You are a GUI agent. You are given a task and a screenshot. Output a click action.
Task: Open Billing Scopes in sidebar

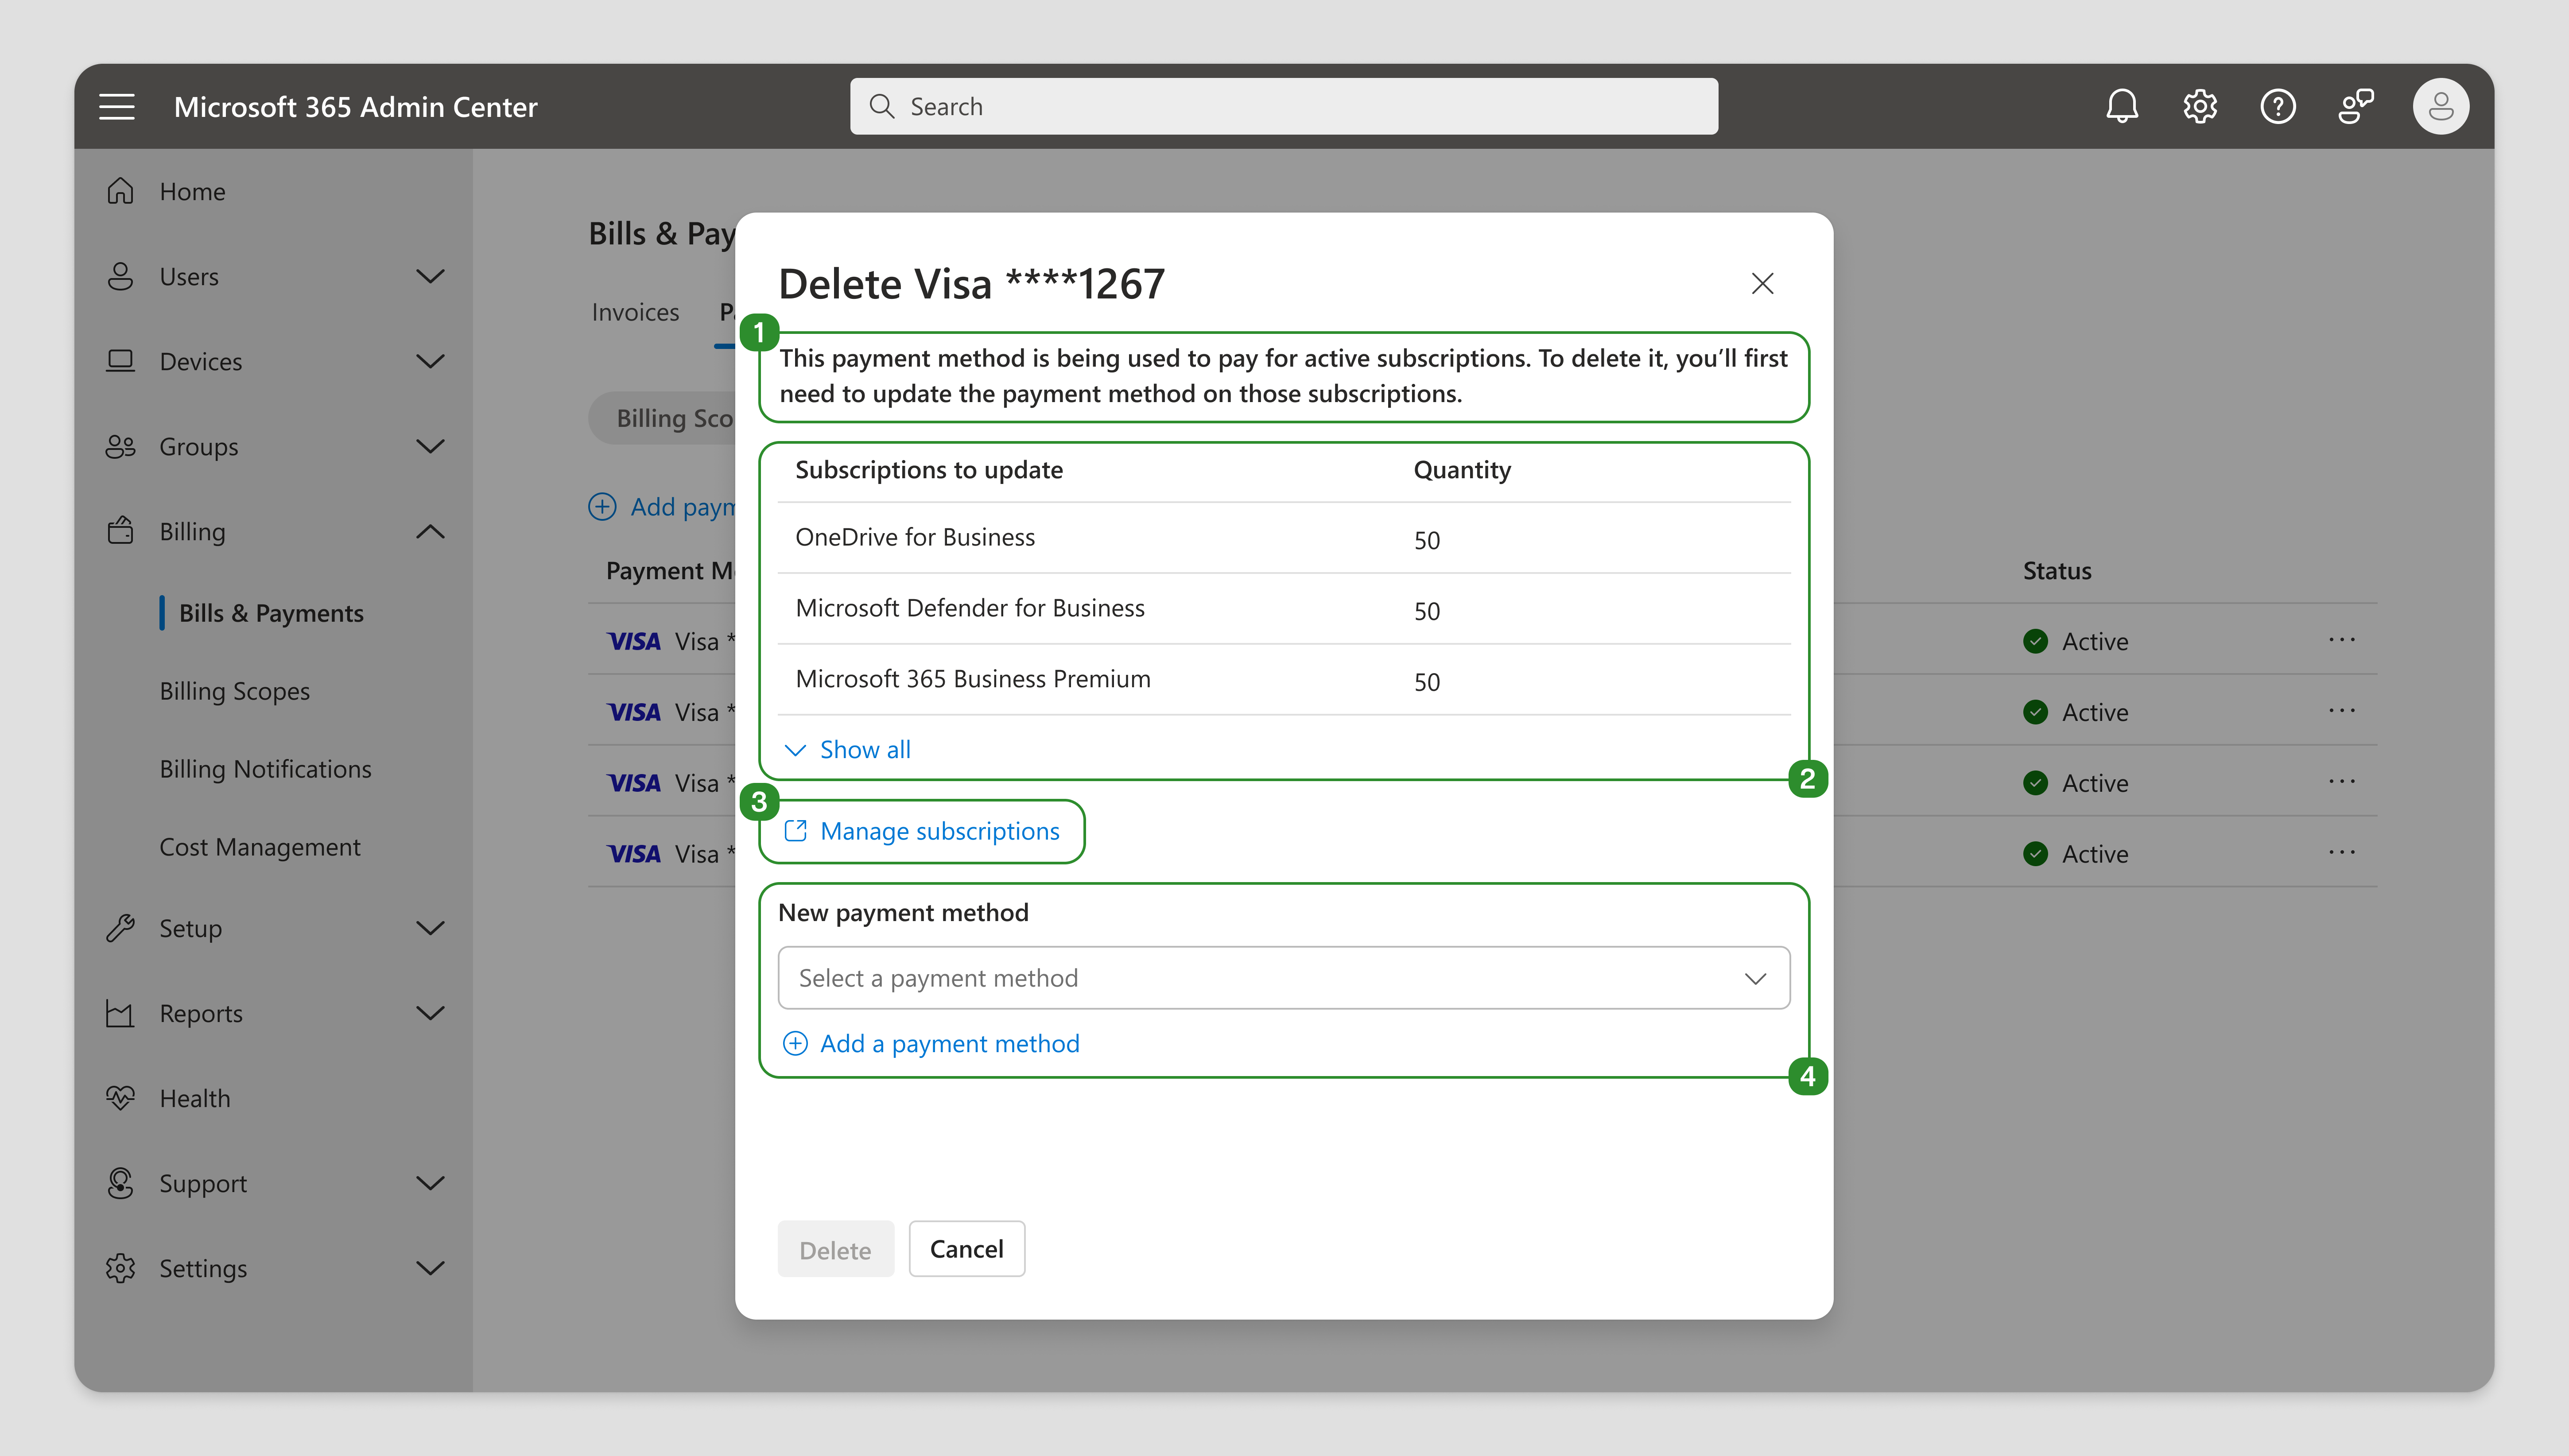pos(235,691)
